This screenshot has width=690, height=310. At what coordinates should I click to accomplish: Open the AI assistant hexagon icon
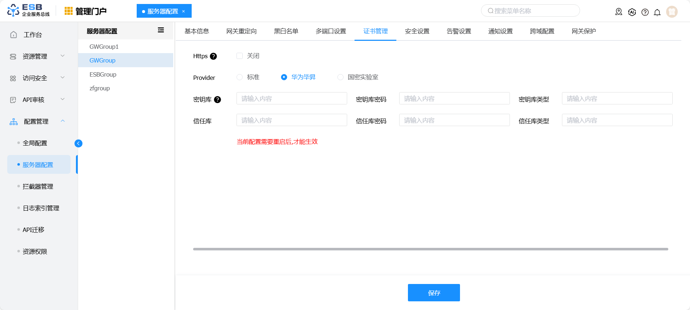tap(632, 12)
